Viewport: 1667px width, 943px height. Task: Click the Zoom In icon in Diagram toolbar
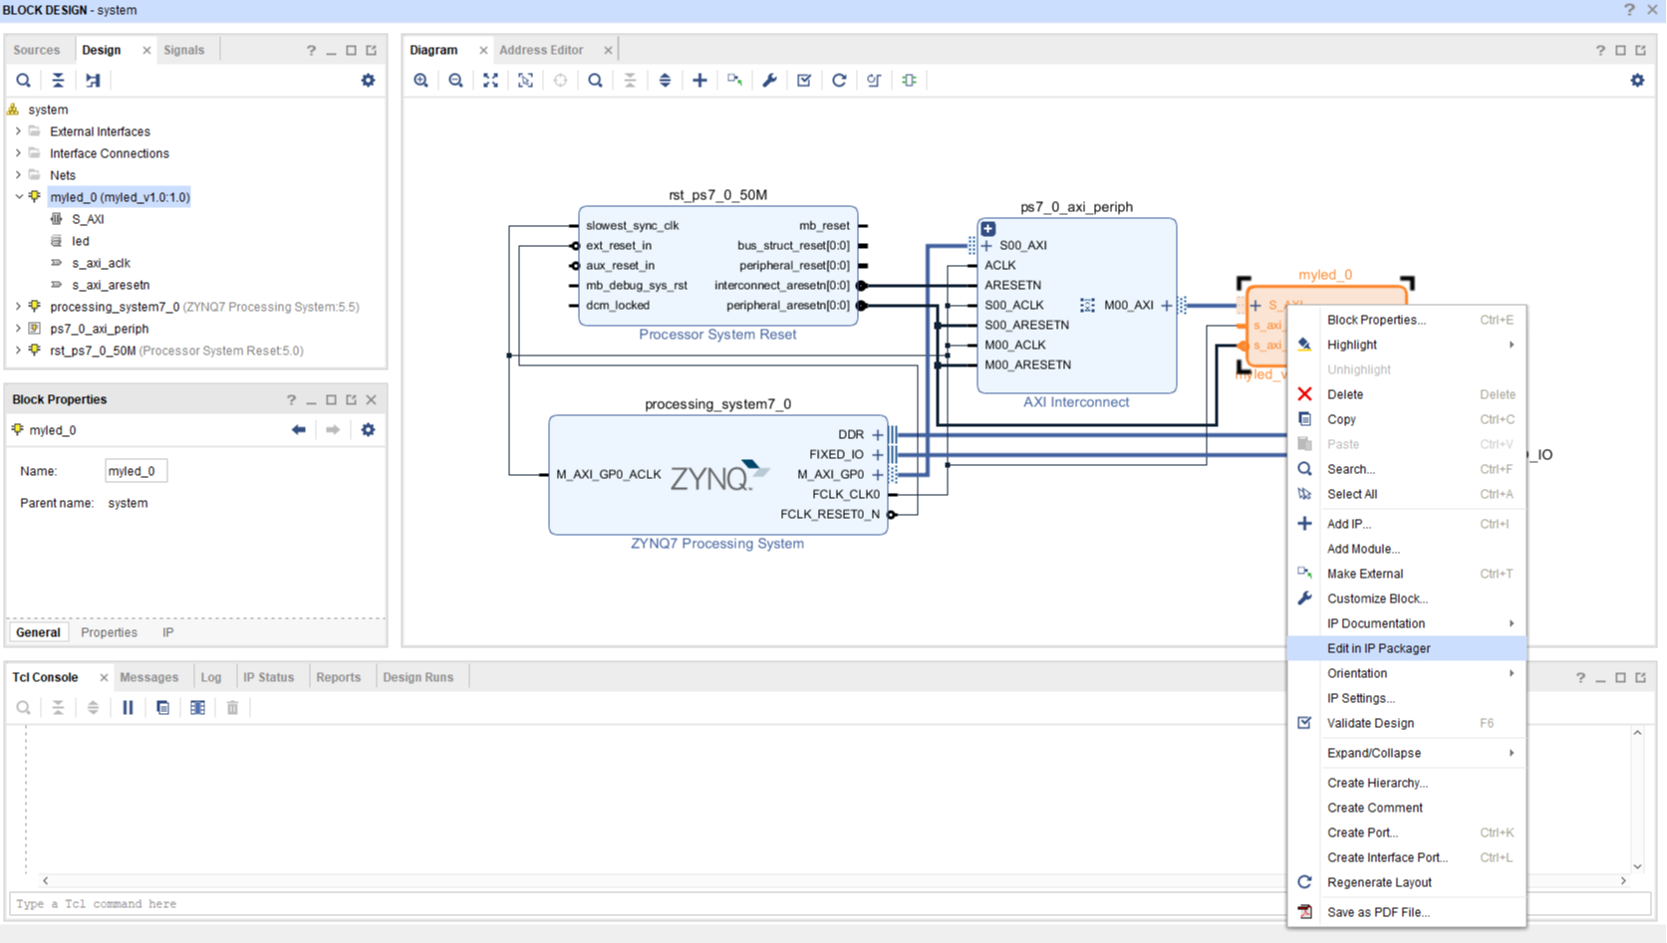421,81
